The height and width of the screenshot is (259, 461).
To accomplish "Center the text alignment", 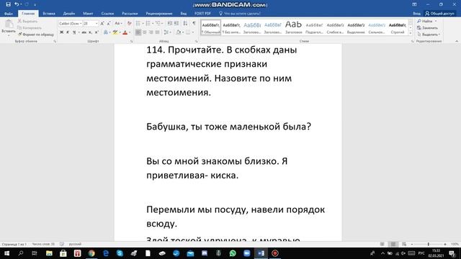I will (x=144, y=32).
